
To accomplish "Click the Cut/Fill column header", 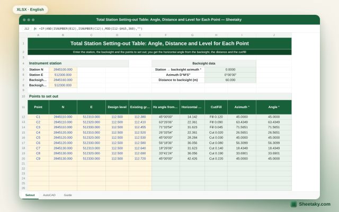I will coord(216,107).
